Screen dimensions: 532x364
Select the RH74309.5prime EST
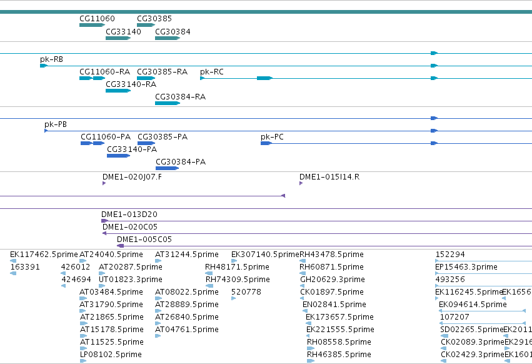click(209, 286)
